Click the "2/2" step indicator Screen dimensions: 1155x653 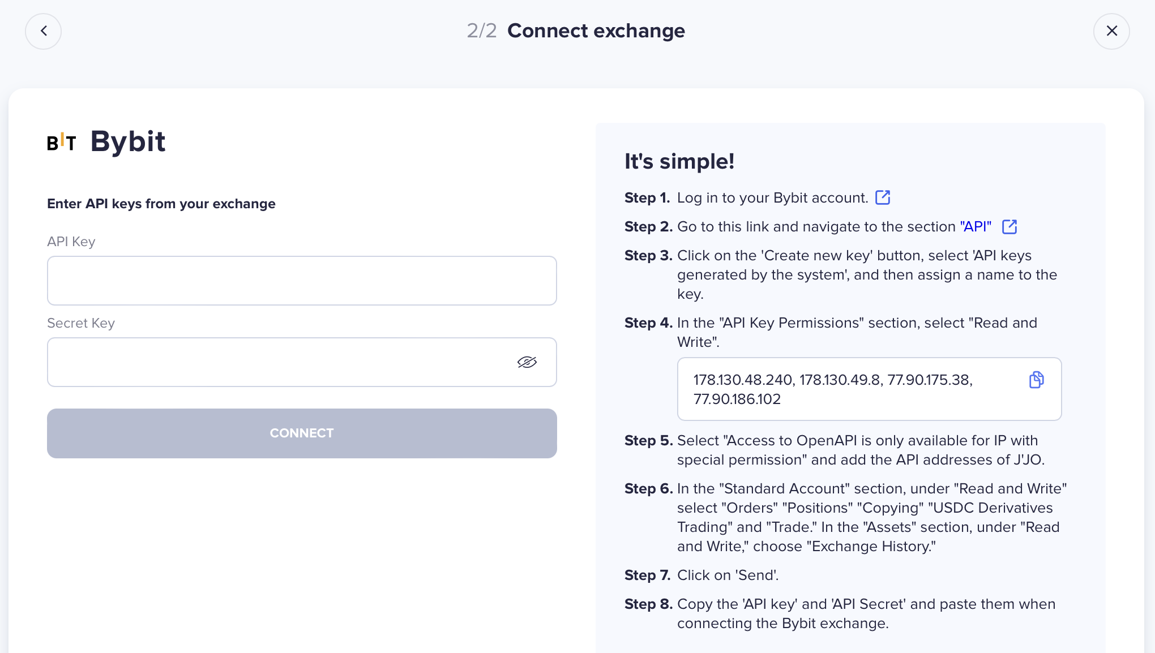481,31
